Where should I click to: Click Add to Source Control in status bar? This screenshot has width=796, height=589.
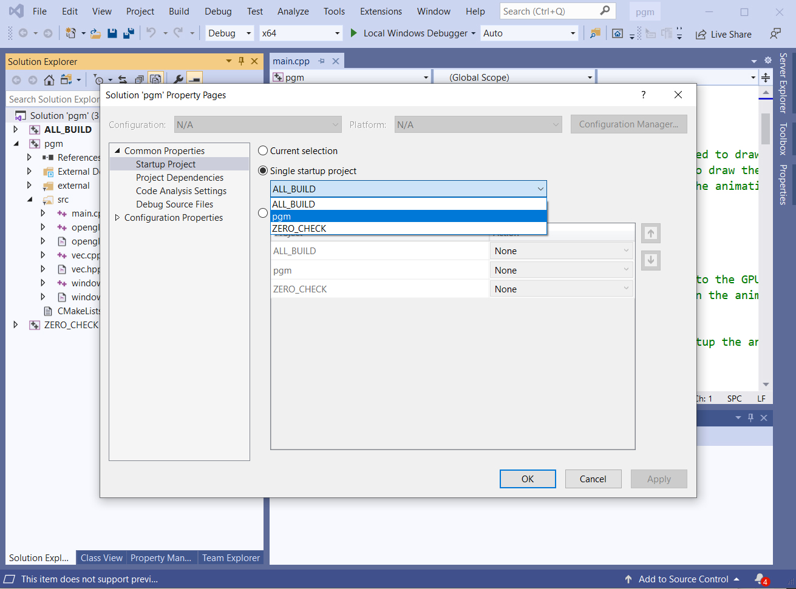[x=682, y=579]
